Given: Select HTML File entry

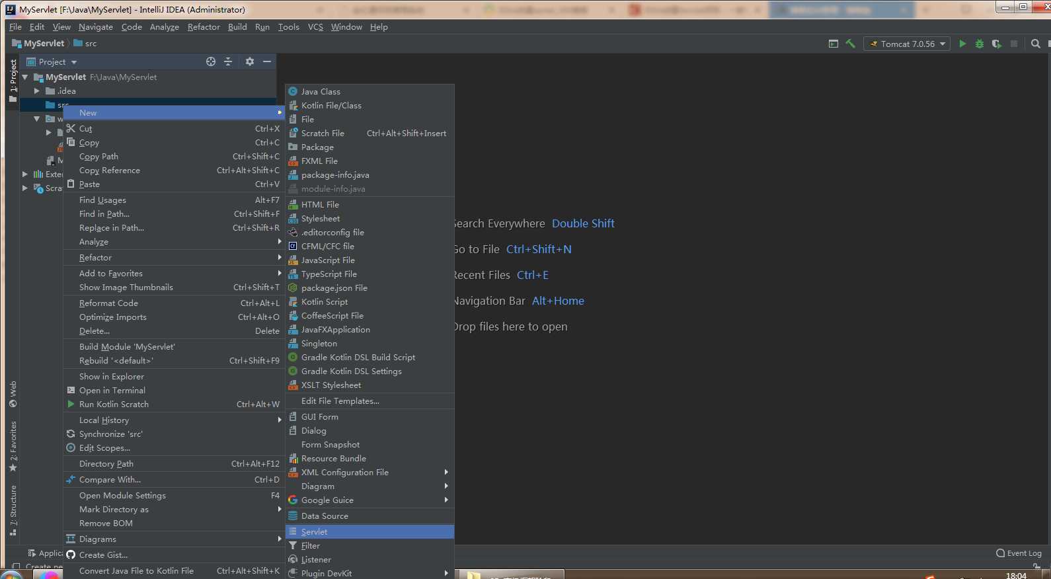Looking at the screenshot, I should coord(370,205).
